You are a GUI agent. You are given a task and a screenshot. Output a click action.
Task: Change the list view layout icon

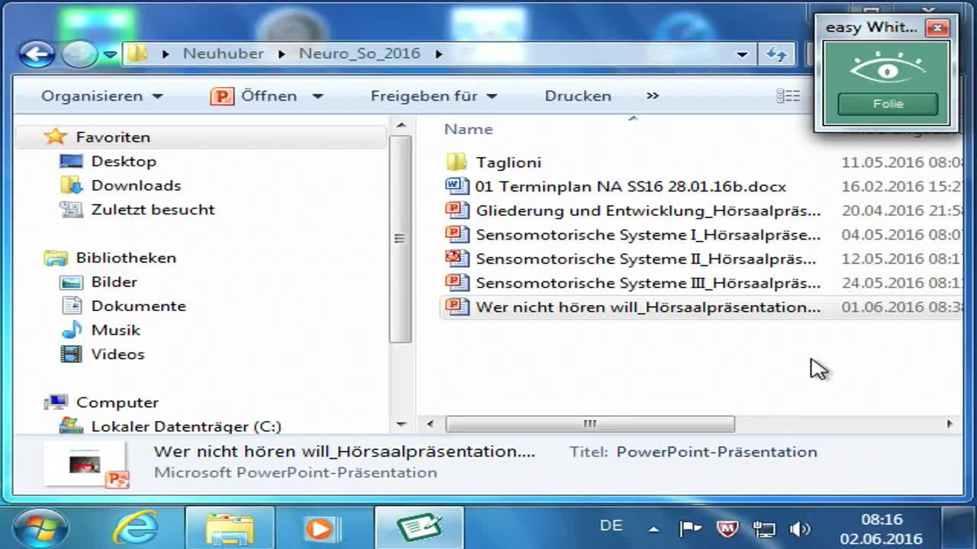click(788, 95)
